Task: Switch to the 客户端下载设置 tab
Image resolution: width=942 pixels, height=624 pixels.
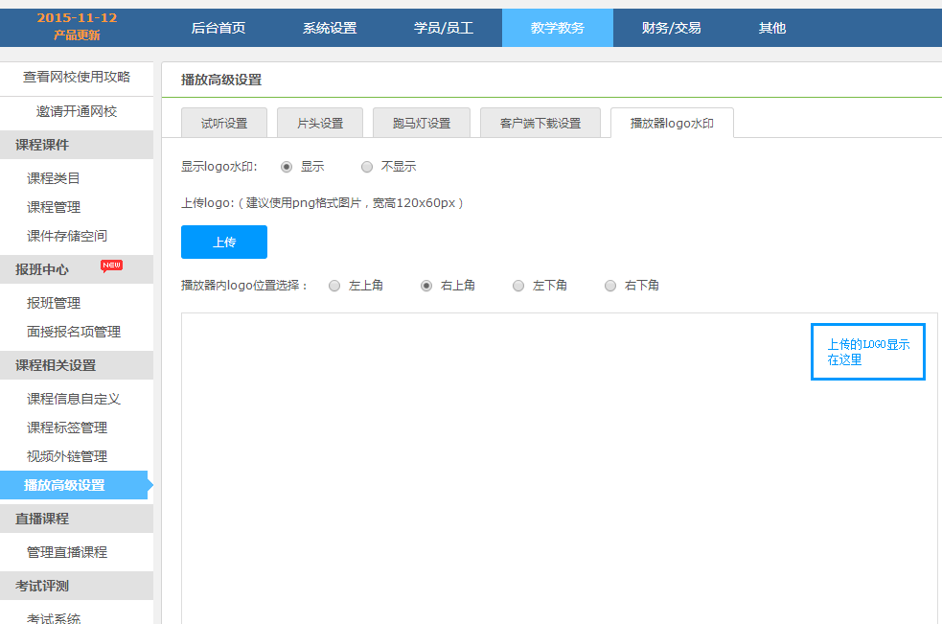Action: (540, 124)
